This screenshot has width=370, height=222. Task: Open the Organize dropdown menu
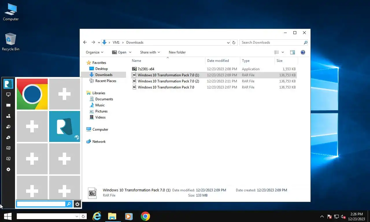(x=95, y=52)
